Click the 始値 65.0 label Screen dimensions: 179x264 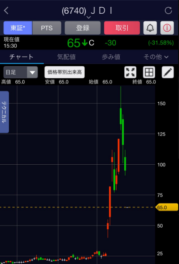pos(100,82)
